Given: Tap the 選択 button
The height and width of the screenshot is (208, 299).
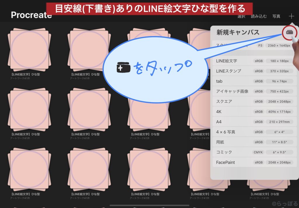Looking at the screenshot, I should coord(241,16).
